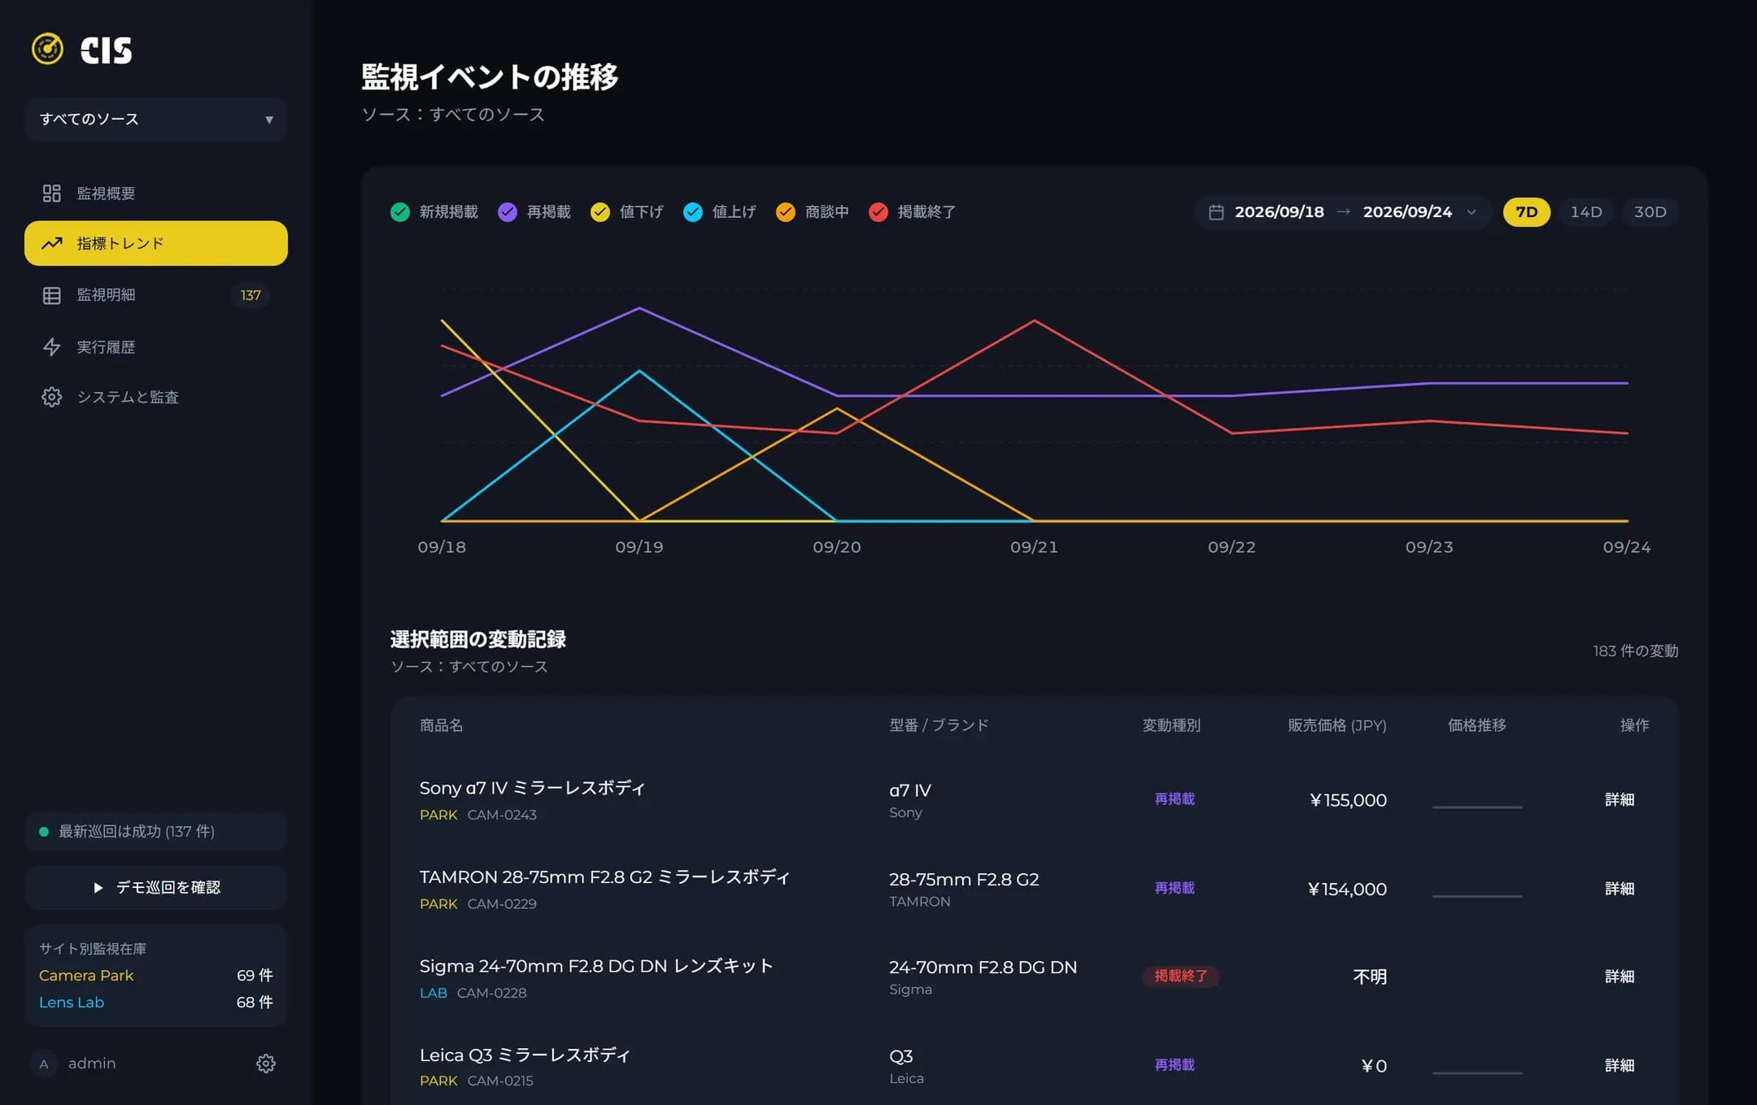
Task: Select the 7D range tab
Action: pyautogui.click(x=1526, y=212)
